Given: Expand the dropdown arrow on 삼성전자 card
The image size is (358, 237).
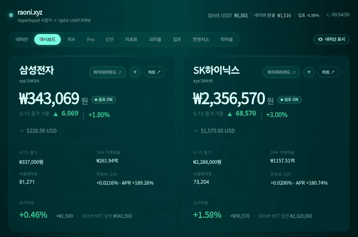Looking at the screenshot, I should pos(135,72).
